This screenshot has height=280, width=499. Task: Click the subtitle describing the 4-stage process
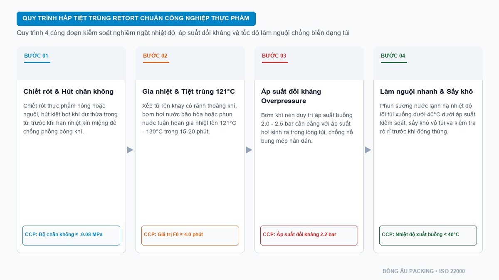click(183, 33)
